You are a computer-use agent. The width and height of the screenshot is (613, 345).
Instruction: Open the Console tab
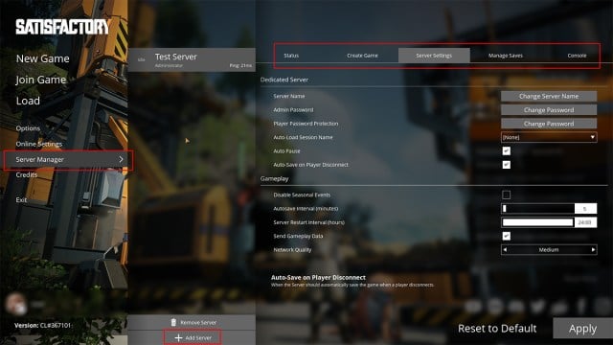pyautogui.click(x=577, y=56)
